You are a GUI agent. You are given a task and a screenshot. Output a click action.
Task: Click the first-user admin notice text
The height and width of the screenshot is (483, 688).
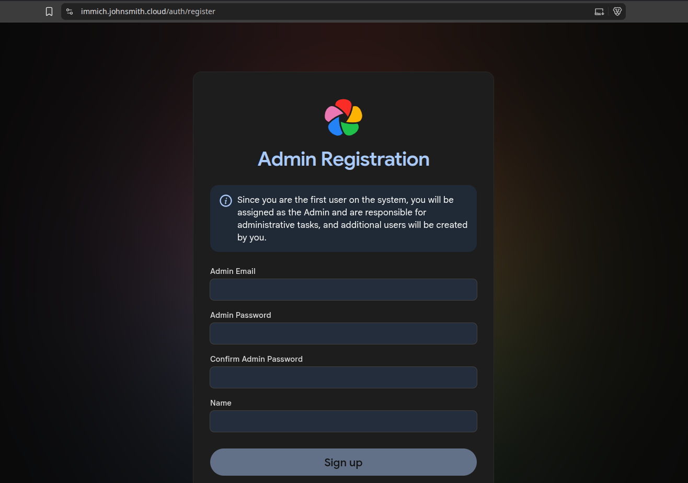352,218
